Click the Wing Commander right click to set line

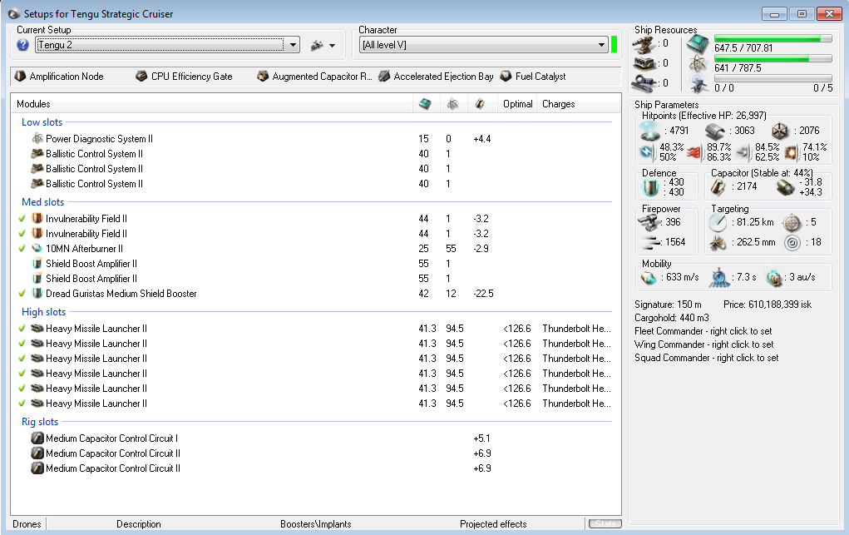[703, 344]
